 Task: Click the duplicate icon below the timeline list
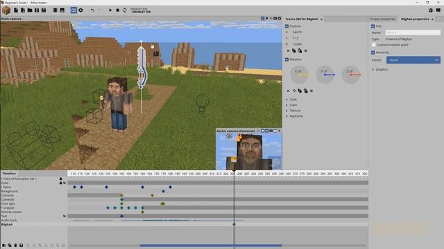[10, 246]
